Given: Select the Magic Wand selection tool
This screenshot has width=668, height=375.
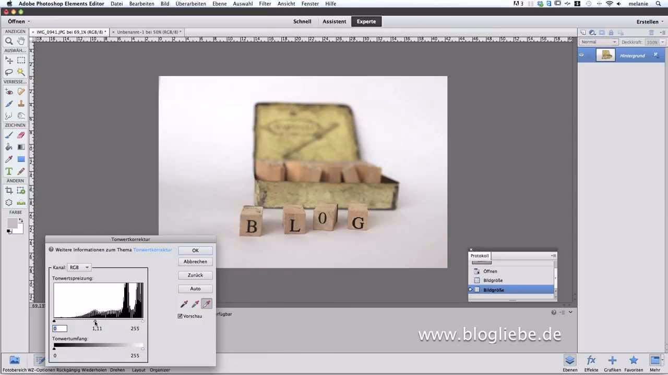Looking at the screenshot, I should point(21,70).
